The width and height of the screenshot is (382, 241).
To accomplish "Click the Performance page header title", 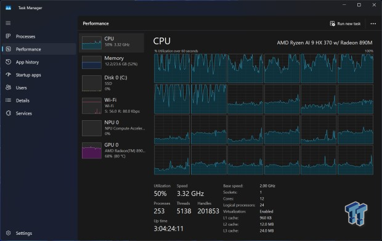I will coord(95,23).
